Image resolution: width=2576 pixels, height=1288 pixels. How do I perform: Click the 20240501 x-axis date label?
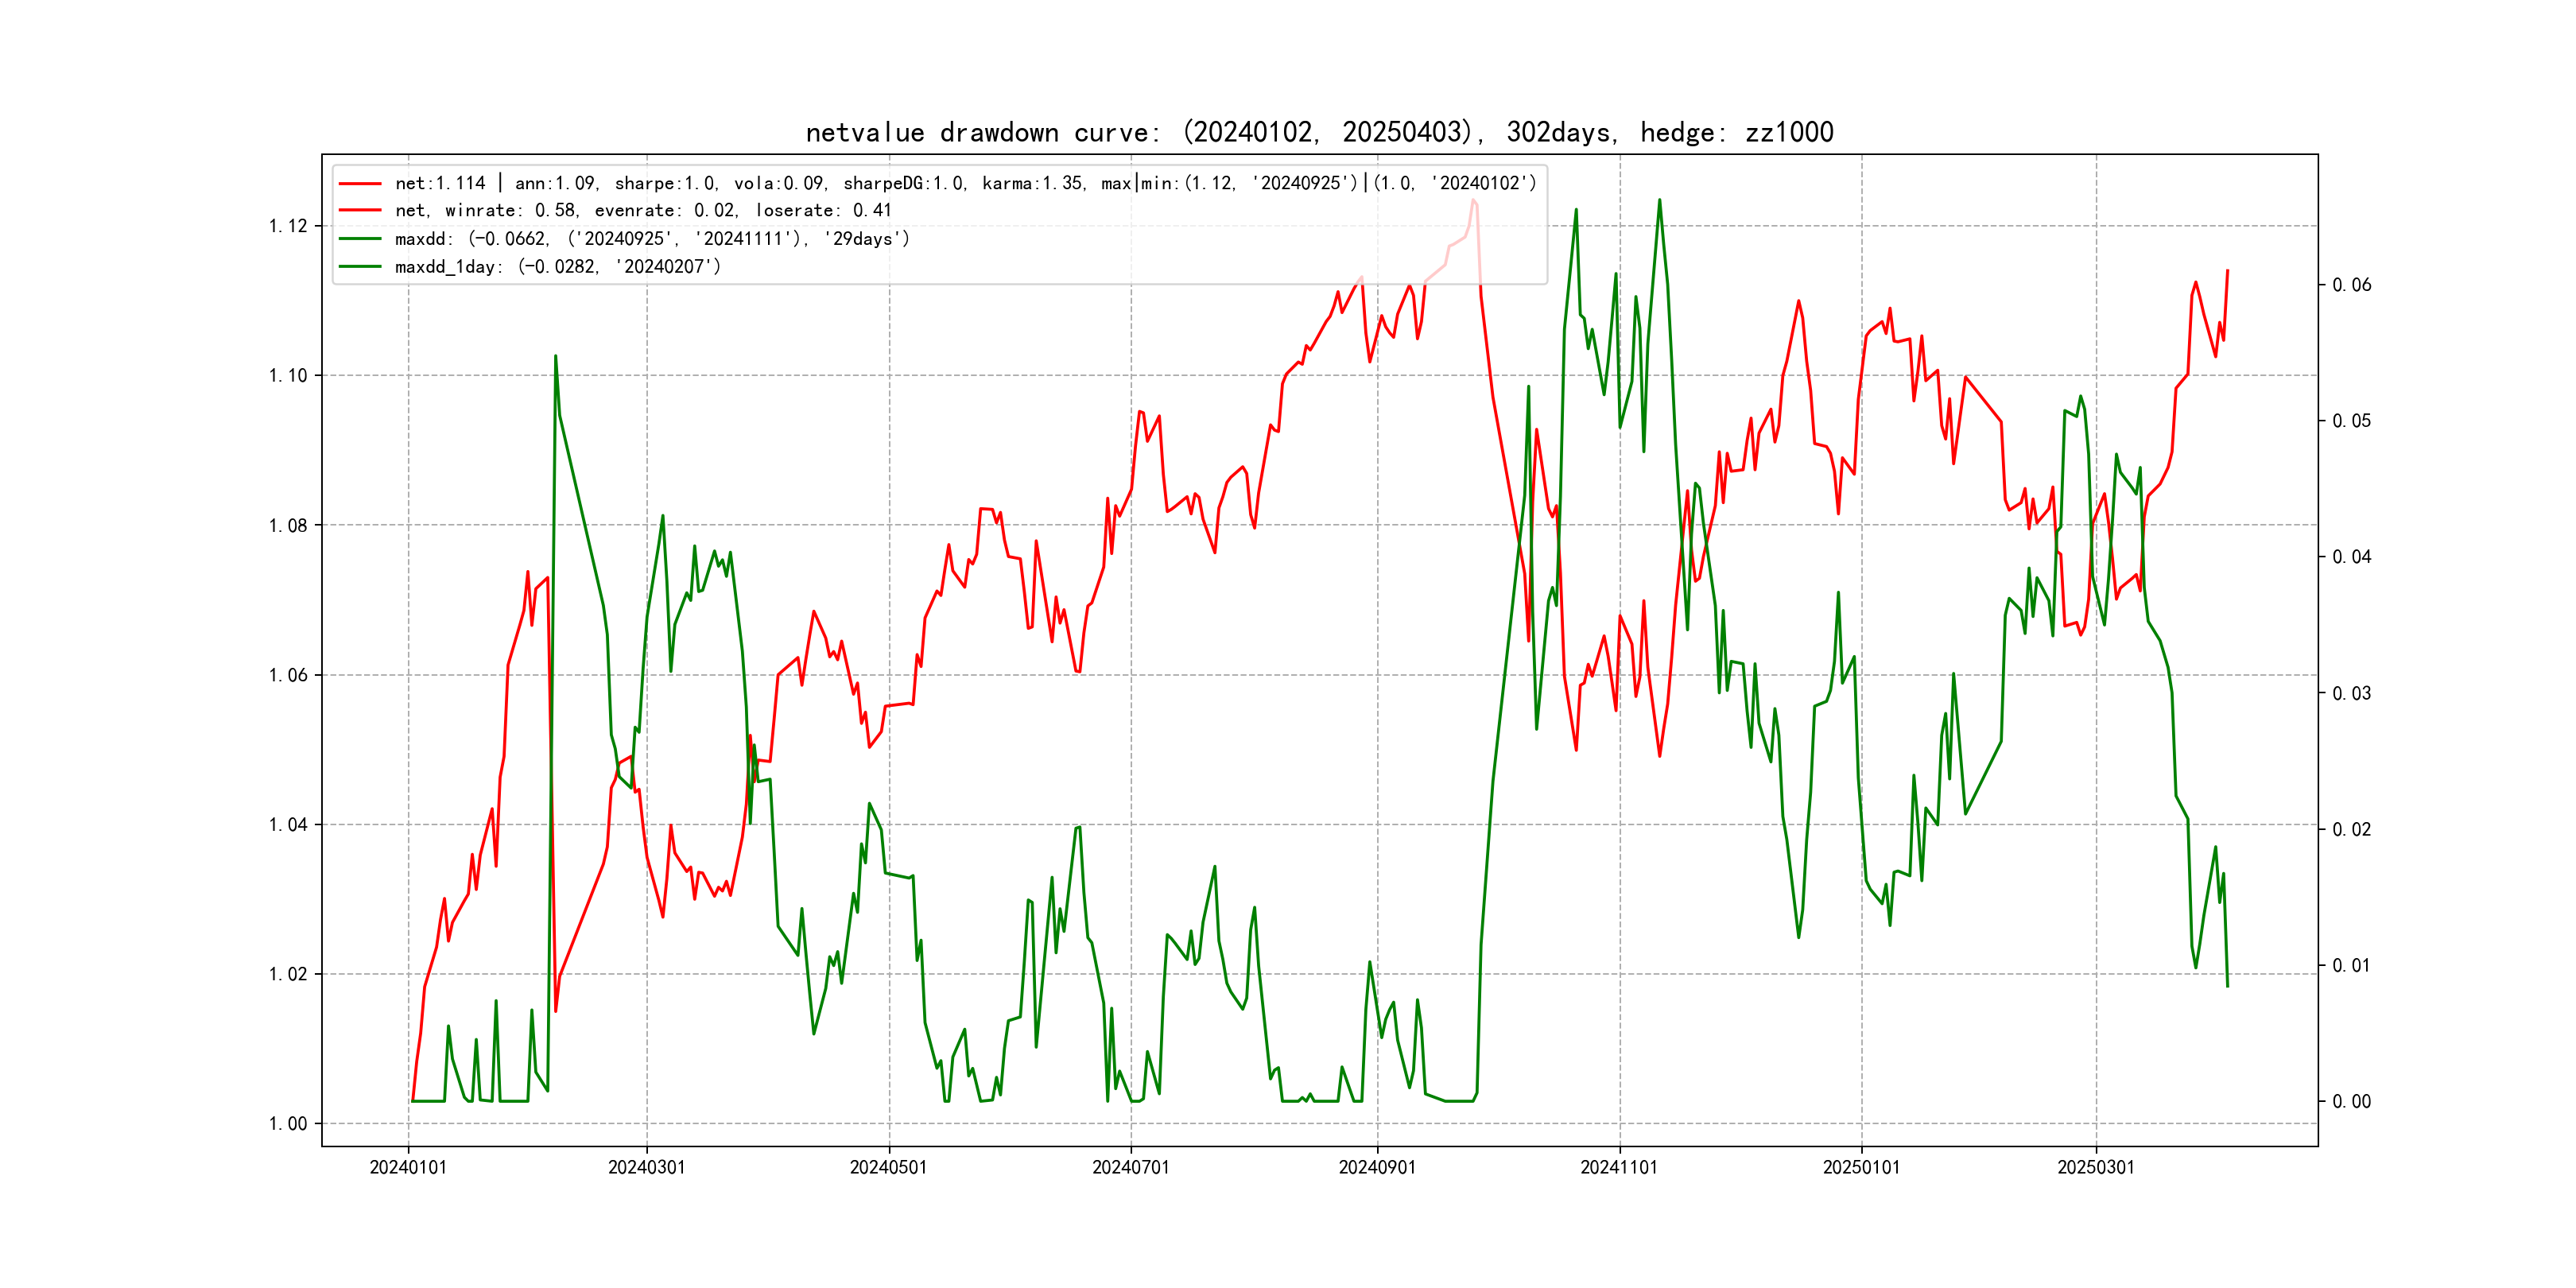pos(888,1167)
